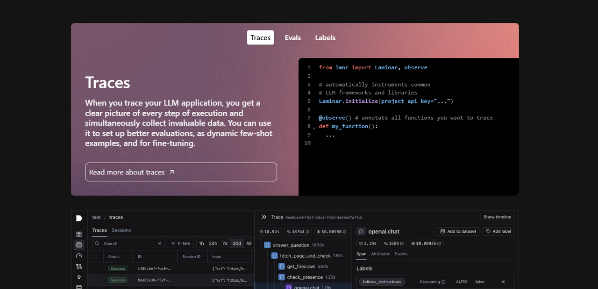Select the 7d time range
Image resolution: width=598 pixels, height=289 pixels.
tap(225, 244)
